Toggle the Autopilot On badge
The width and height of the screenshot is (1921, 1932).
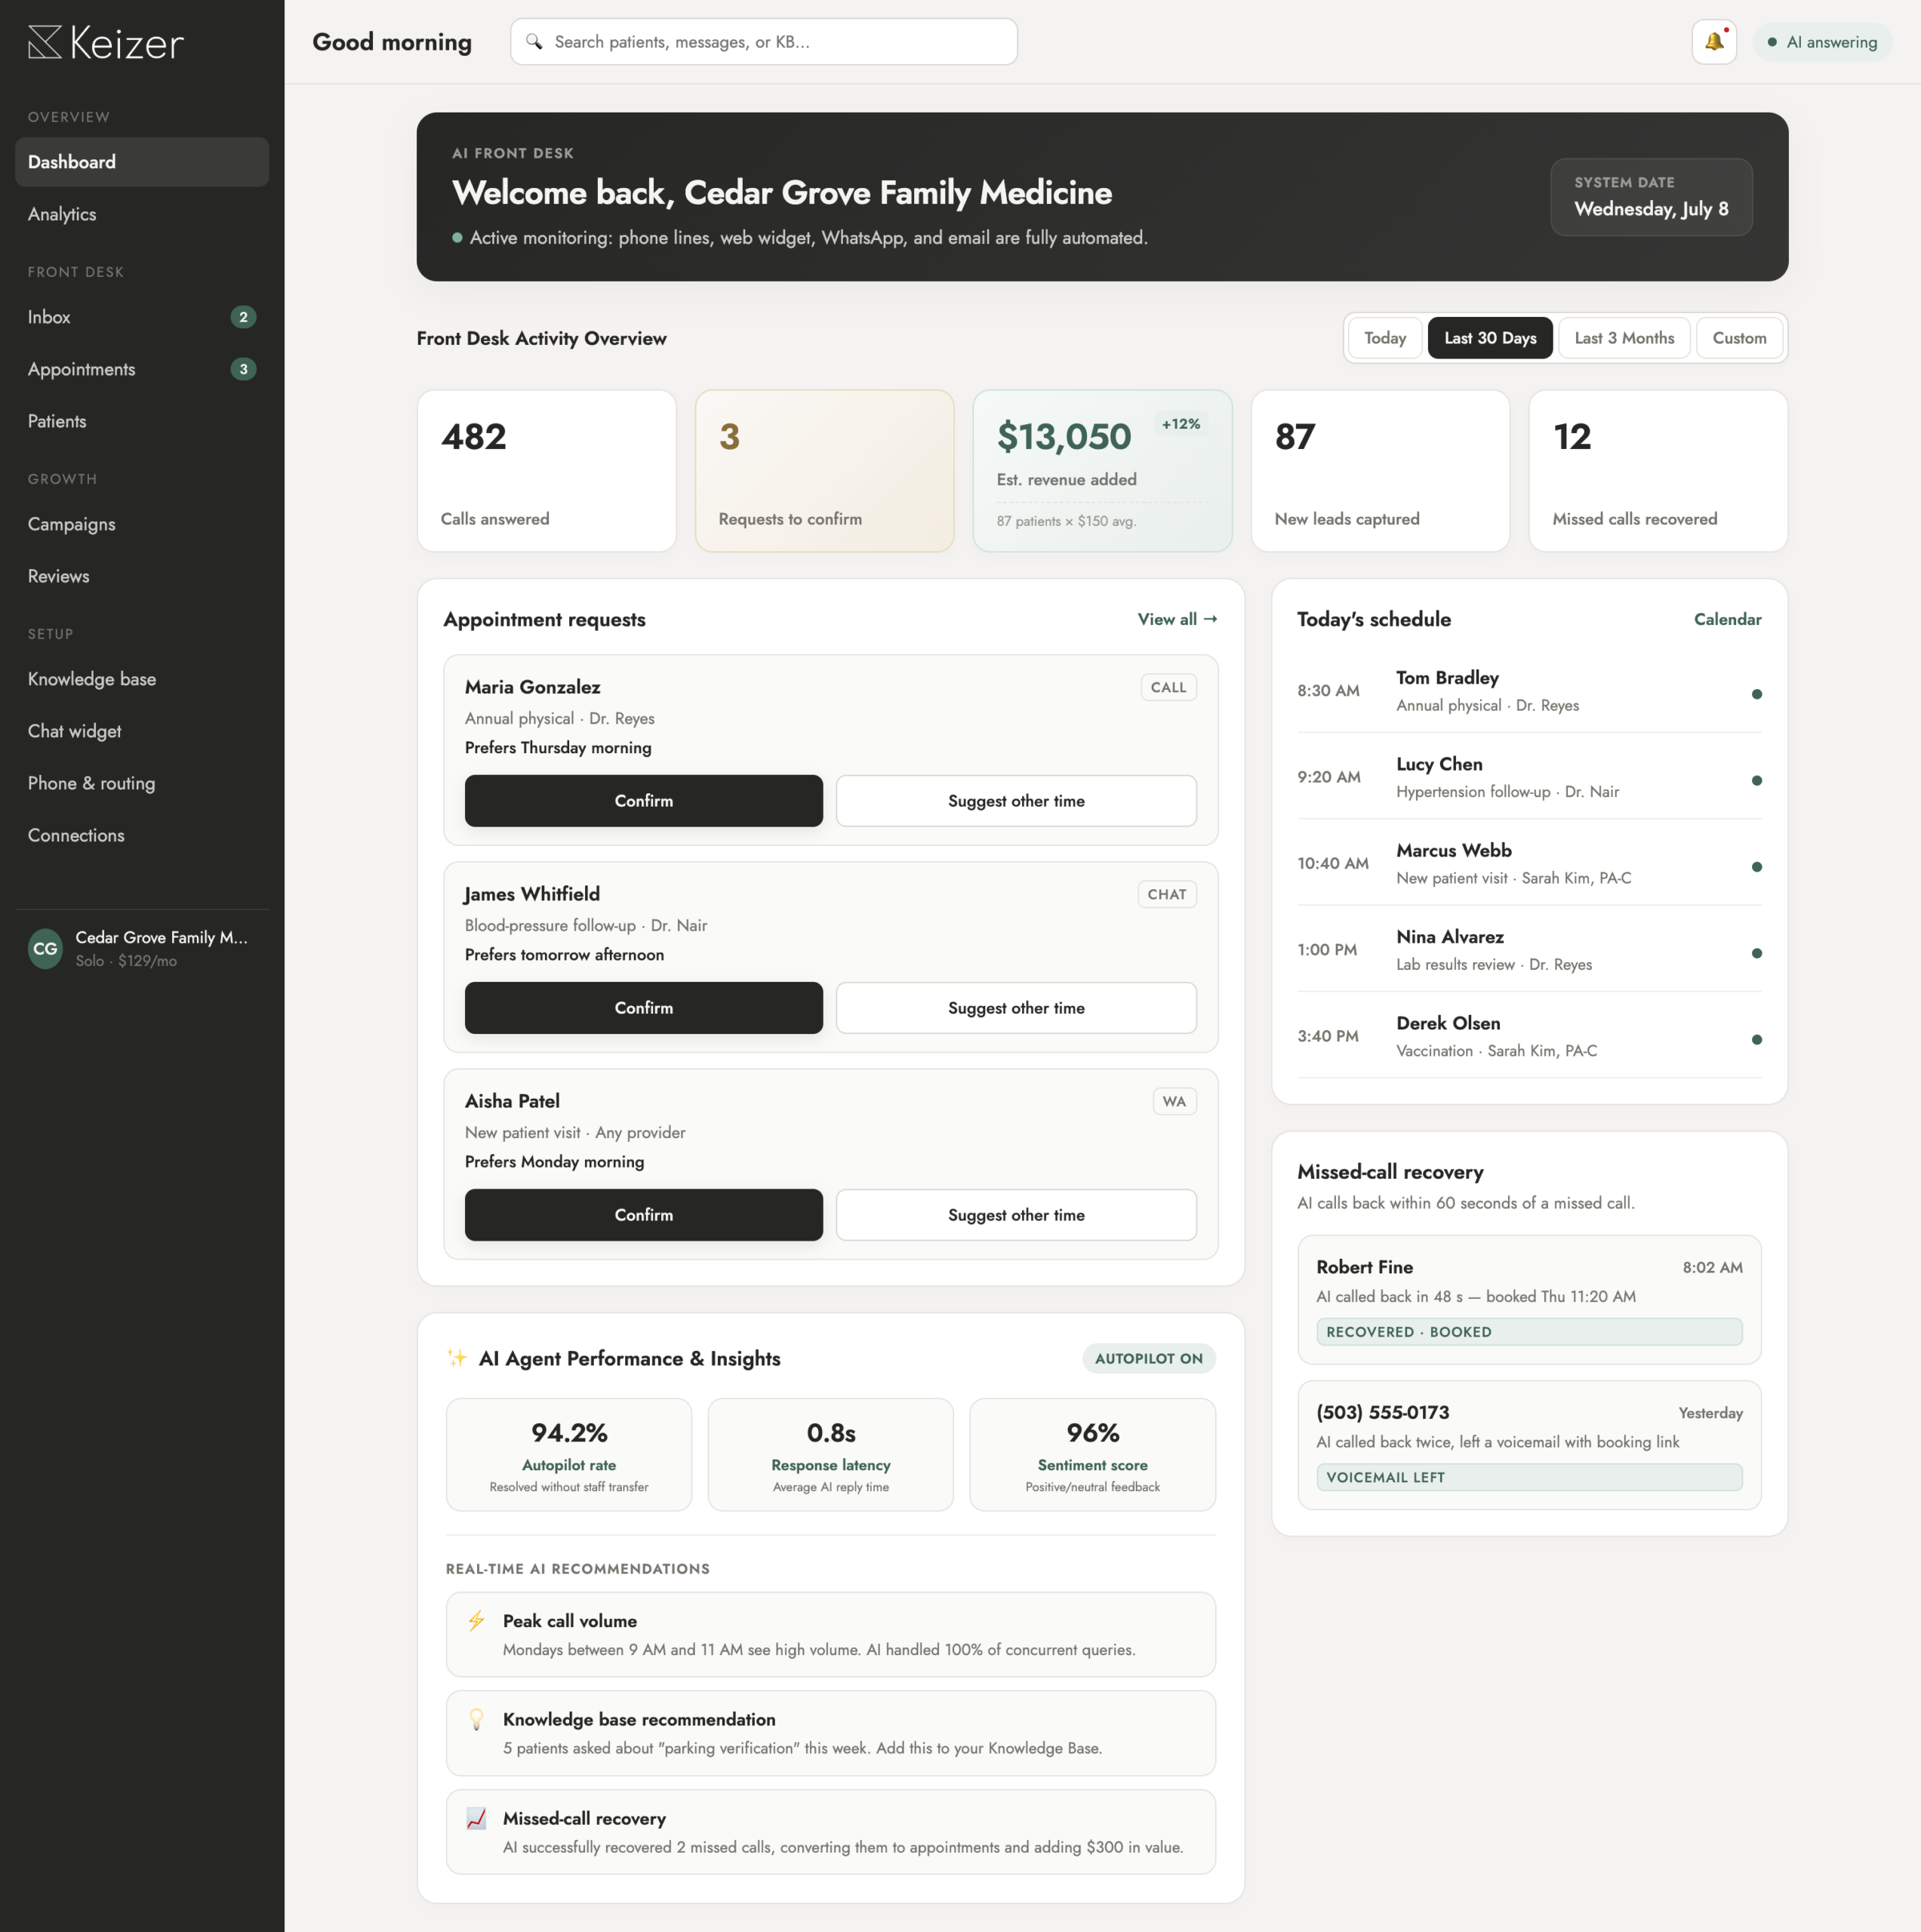click(1148, 1358)
